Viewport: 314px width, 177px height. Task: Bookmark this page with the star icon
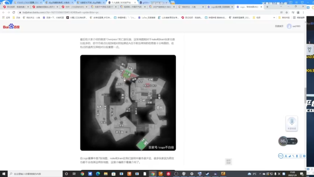(x=287, y=13)
